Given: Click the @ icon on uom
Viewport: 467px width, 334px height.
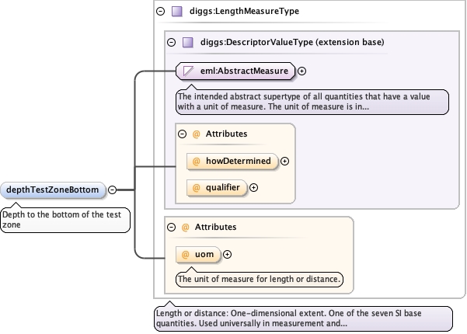Looking at the screenshot, I should click(x=186, y=254).
